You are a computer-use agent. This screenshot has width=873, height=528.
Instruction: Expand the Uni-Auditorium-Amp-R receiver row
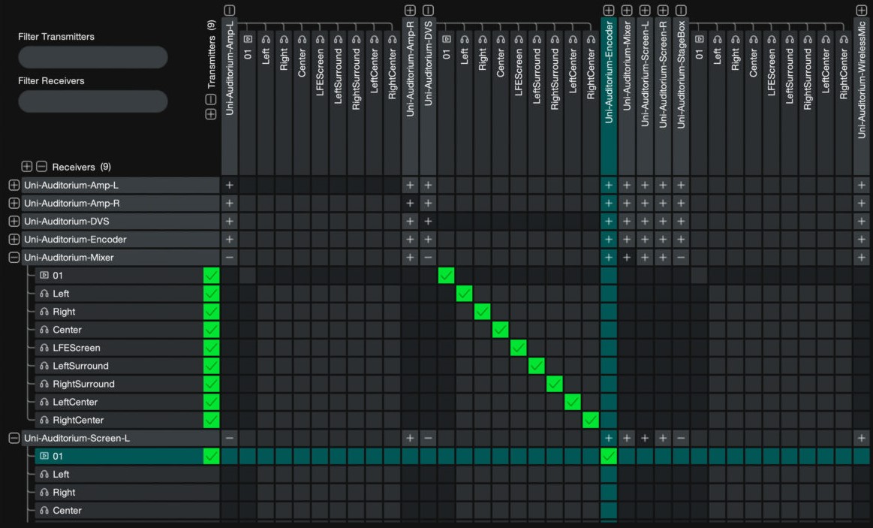pos(14,204)
